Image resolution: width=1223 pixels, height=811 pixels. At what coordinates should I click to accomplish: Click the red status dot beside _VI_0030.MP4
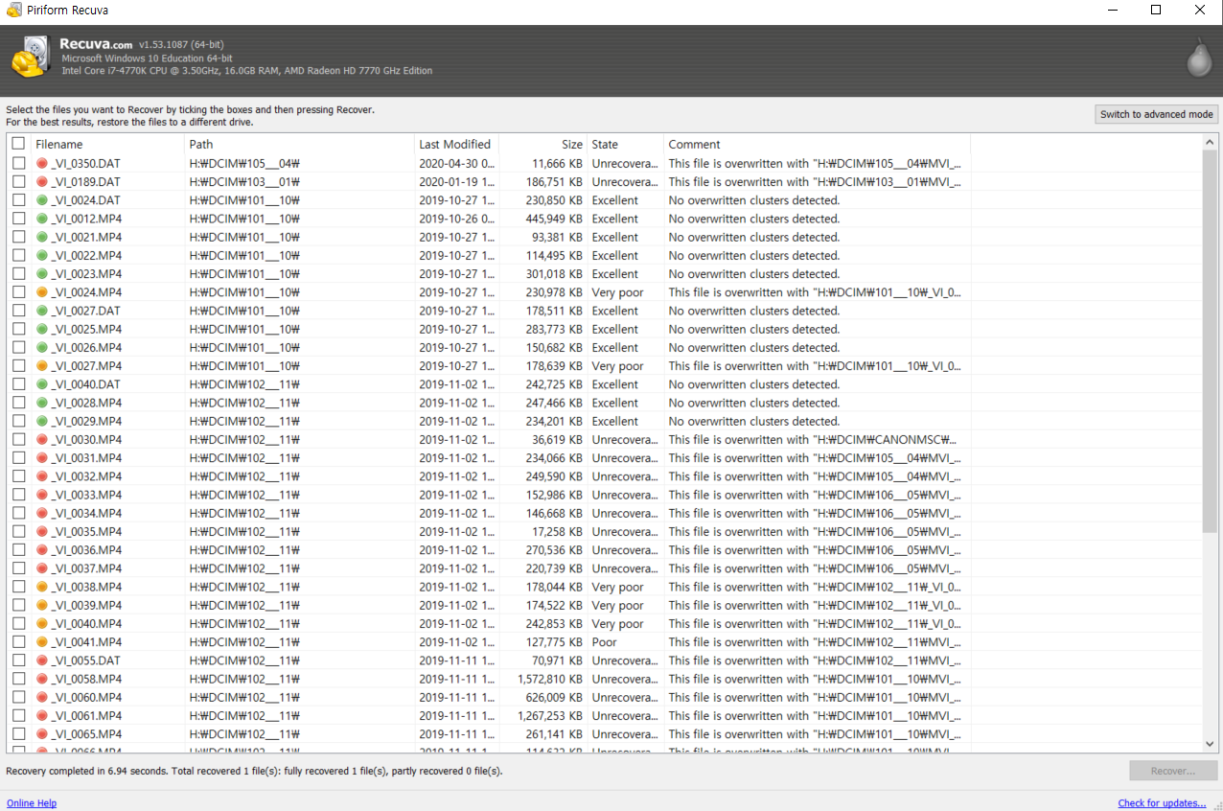42,439
